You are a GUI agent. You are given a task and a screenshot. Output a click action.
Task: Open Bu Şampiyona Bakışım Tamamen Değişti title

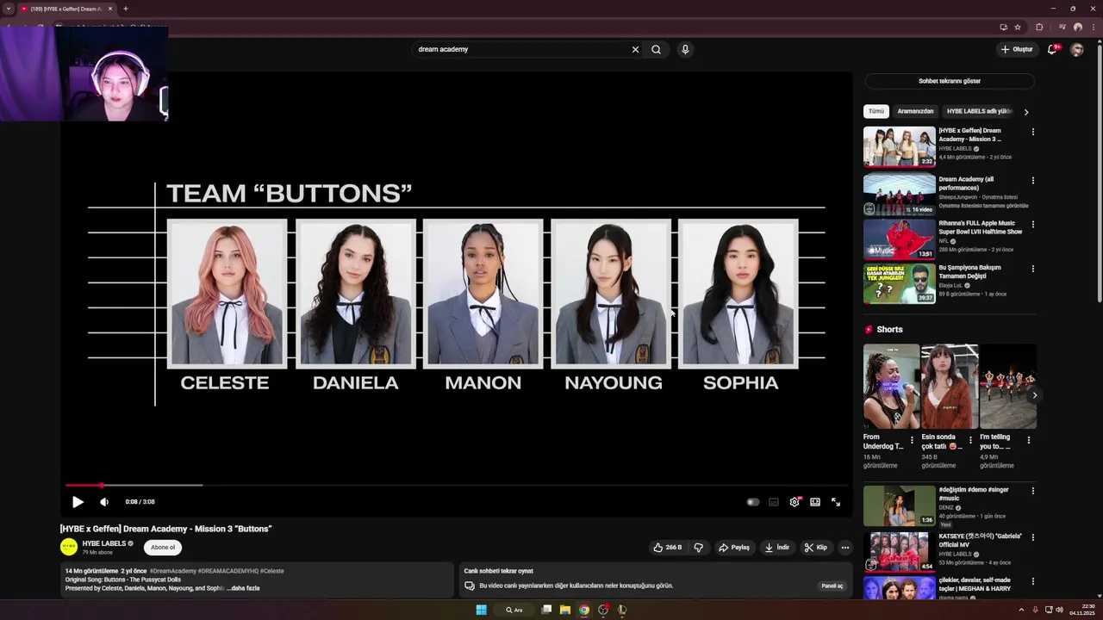point(970,271)
